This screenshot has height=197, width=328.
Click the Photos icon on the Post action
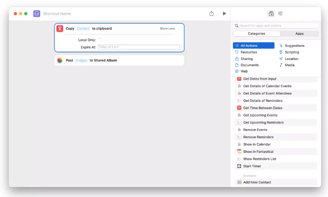[x=60, y=60]
